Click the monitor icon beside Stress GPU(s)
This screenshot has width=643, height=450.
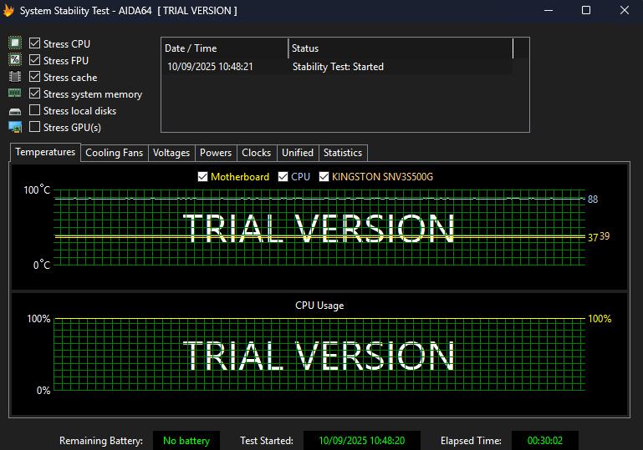click(15, 127)
